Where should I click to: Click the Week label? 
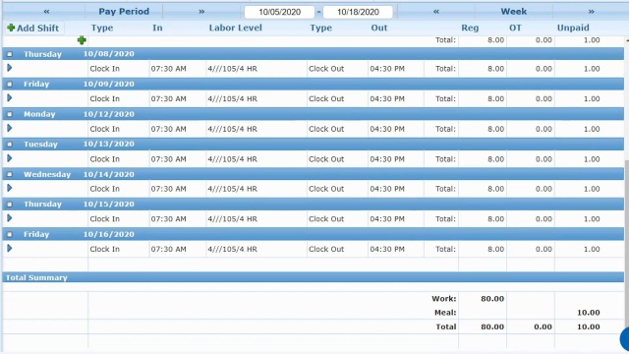[x=513, y=12]
